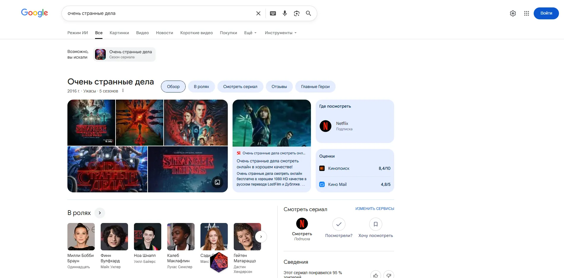Image resolution: width=564 pixels, height=278 pixels.
Task: Select the Netflix icon under Где посмотреть
Action: pyautogui.click(x=325, y=126)
